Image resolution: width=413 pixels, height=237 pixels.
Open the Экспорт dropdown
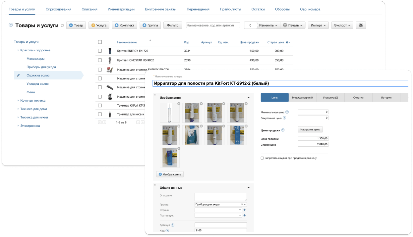pyautogui.click(x=342, y=25)
